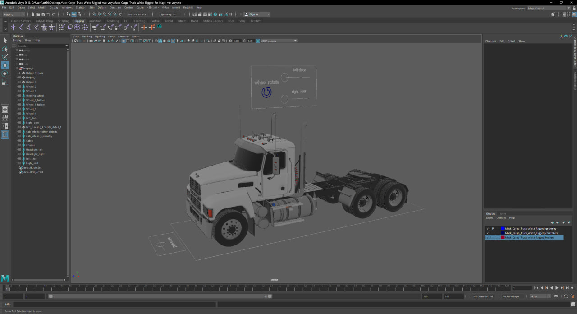Open the Deform menu
Screen dimensions: 577x314
pos(102,8)
